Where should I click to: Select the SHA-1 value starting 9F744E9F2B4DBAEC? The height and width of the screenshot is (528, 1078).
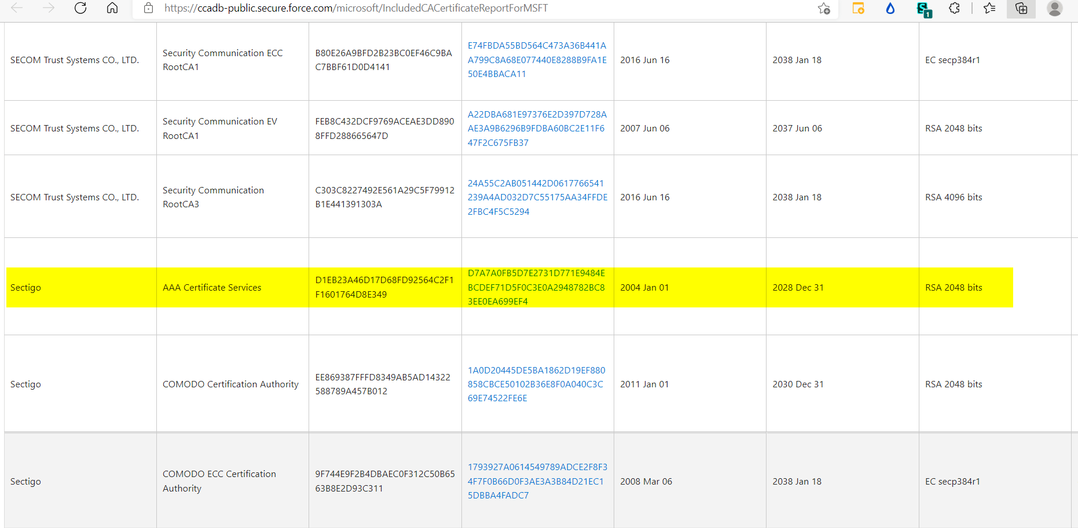[385, 481]
